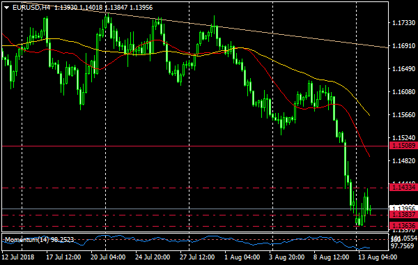
Task: Open the chart menu triangle beside EURUSD,H4
Action: coord(7,8)
